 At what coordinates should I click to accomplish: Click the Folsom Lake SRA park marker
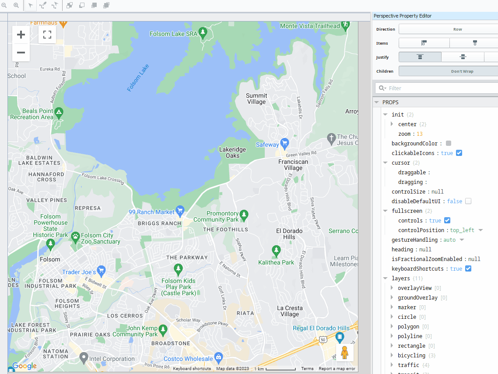coord(203,33)
